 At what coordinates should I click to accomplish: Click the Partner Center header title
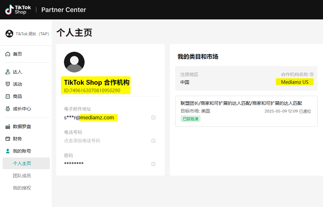pos(64,10)
